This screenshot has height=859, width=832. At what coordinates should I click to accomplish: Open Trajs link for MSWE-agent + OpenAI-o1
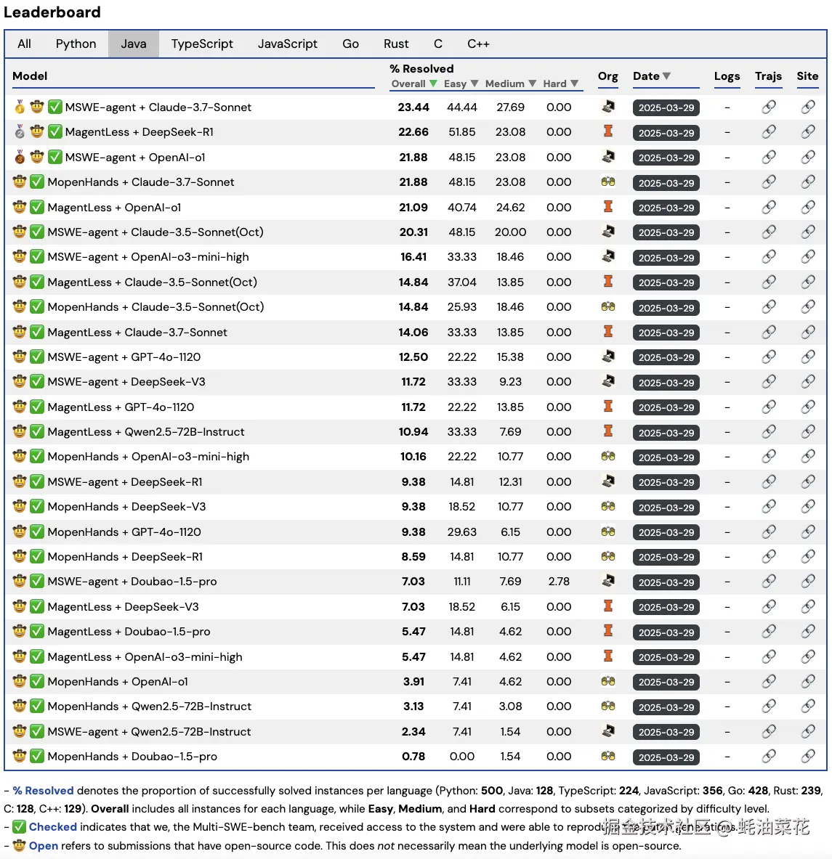tap(769, 158)
